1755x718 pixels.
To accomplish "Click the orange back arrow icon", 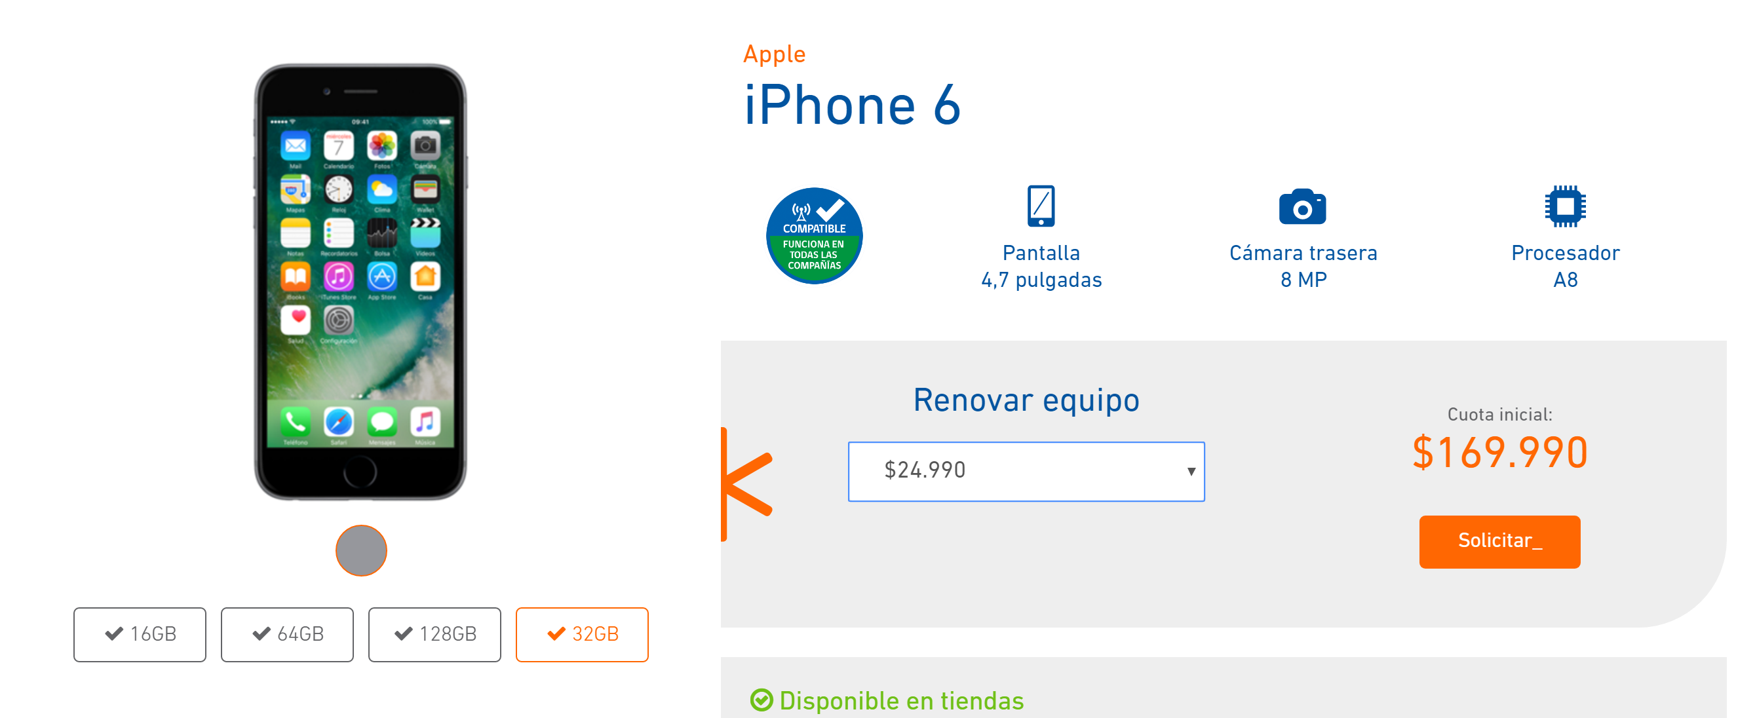I will [x=746, y=484].
